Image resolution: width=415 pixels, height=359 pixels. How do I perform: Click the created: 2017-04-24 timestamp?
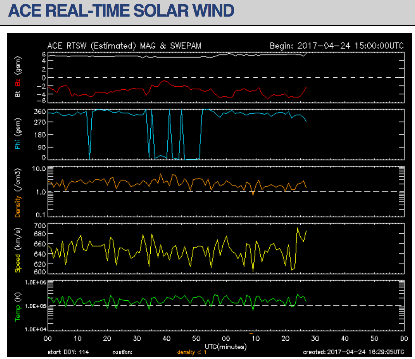tap(353, 352)
